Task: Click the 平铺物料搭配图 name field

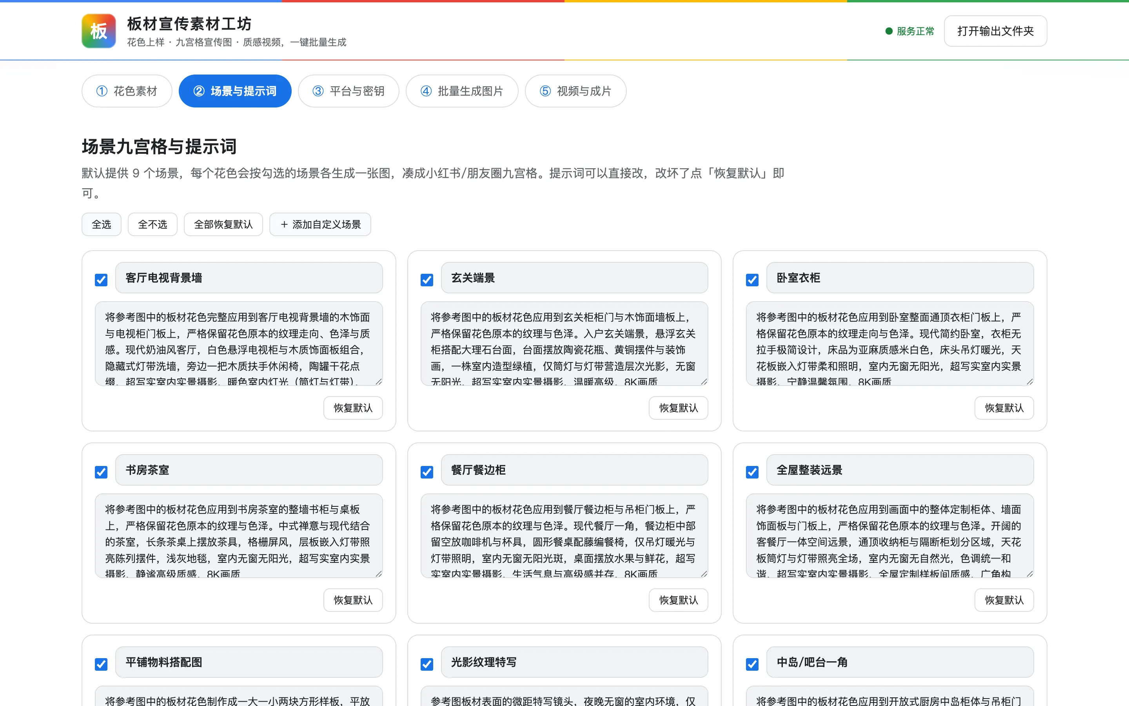Action: point(249,662)
